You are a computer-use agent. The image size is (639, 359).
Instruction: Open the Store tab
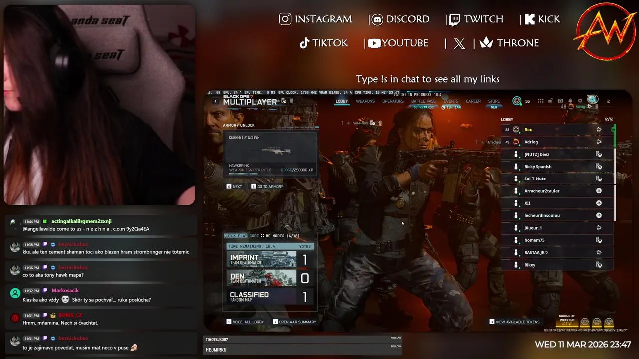[x=494, y=101]
